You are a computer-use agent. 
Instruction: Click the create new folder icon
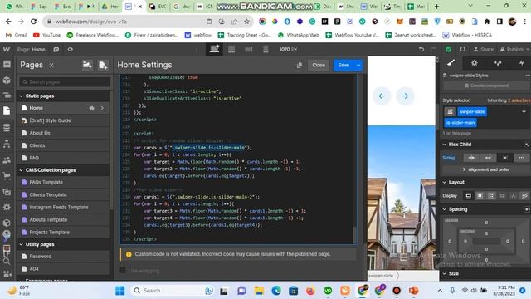(x=87, y=65)
